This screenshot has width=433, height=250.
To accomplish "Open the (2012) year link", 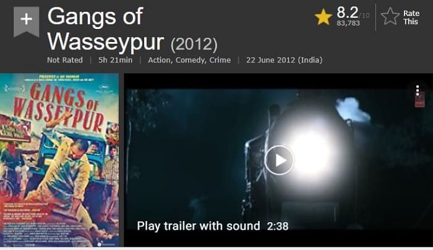I will [194, 44].
